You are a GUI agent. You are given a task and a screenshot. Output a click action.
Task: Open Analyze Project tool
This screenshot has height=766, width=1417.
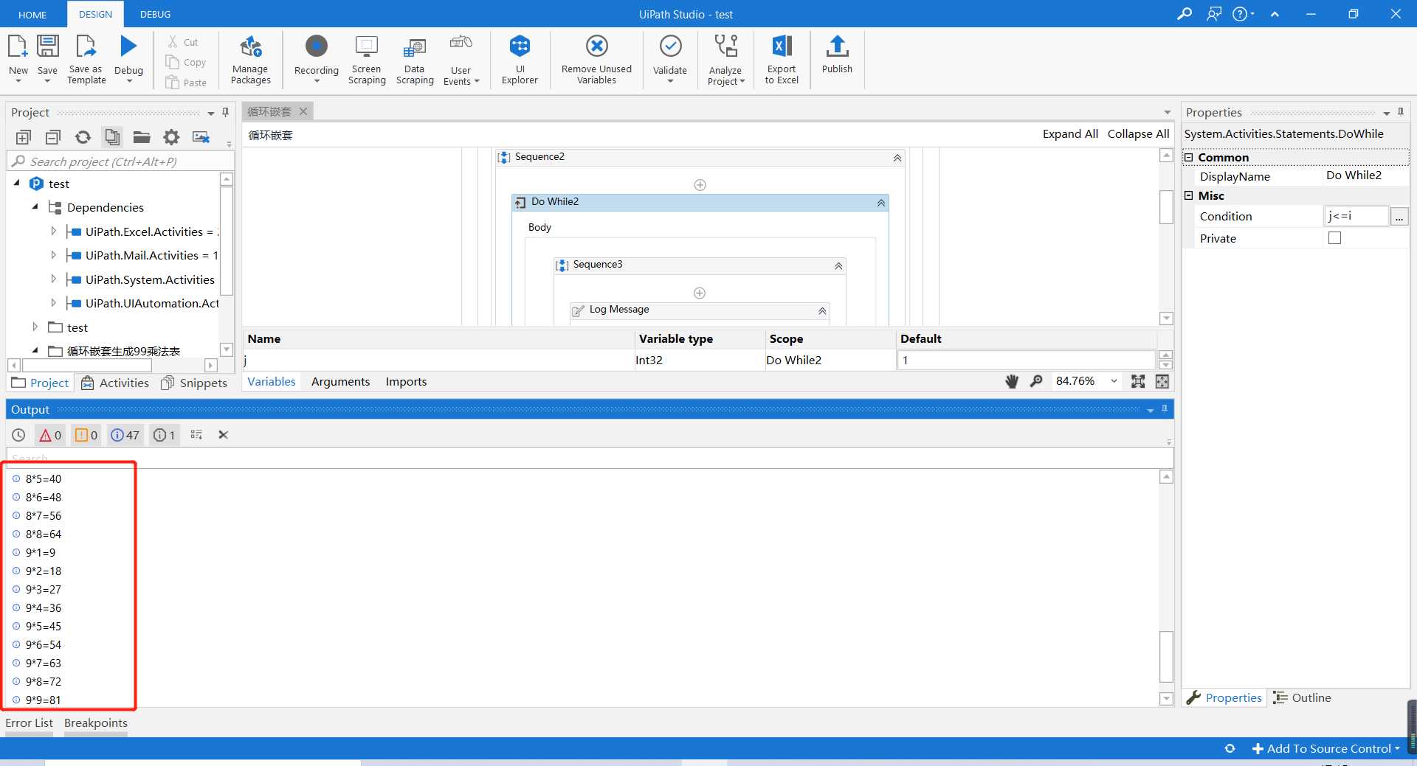pyautogui.click(x=726, y=46)
